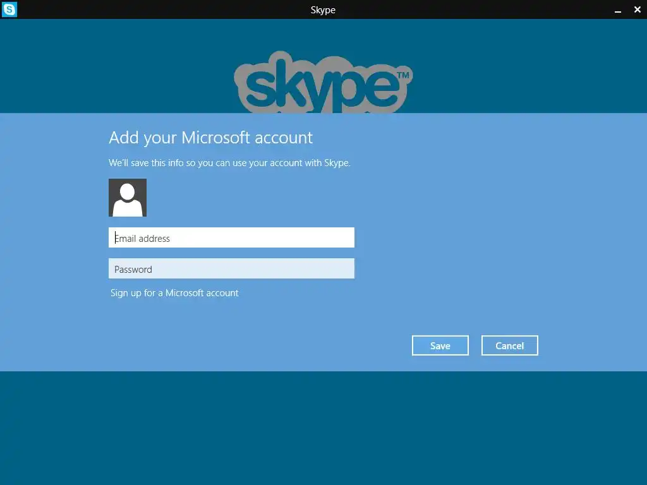The height and width of the screenshot is (485, 647).
Task: Open Sign up for a Microsoft account link
Action: tap(174, 293)
